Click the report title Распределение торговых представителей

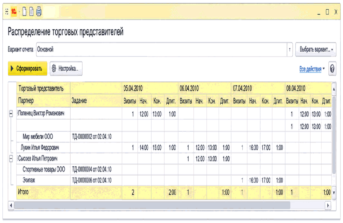[x=66, y=32]
